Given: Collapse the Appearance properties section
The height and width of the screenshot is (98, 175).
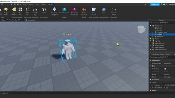Looking at the screenshot, I should click(x=150, y=60).
